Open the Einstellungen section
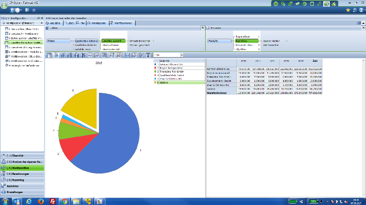 [22, 192]
